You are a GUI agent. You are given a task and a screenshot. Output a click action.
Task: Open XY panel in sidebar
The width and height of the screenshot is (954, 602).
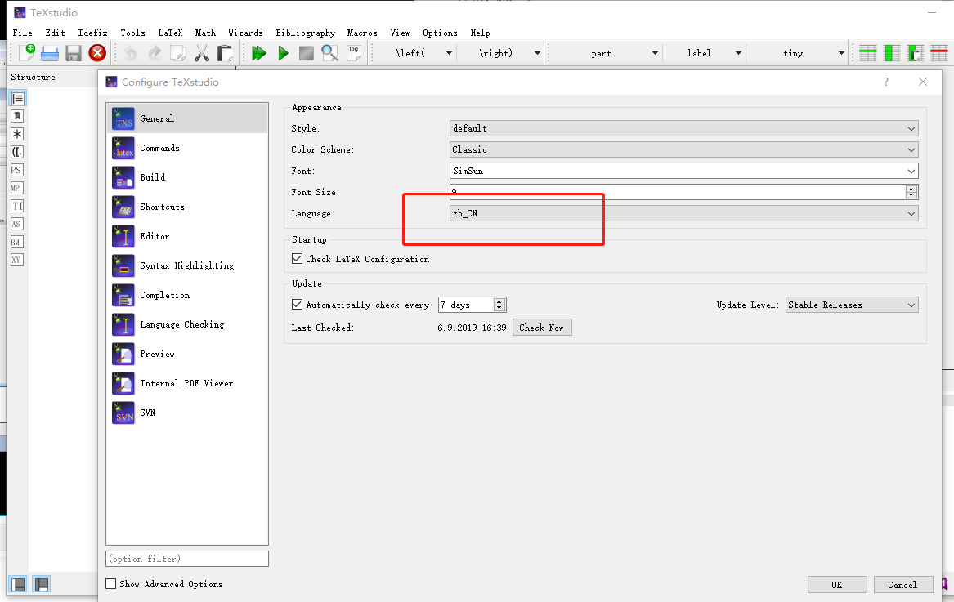[x=16, y=260]
